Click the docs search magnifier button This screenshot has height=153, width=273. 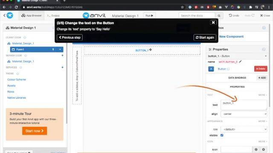coord(219,16)
